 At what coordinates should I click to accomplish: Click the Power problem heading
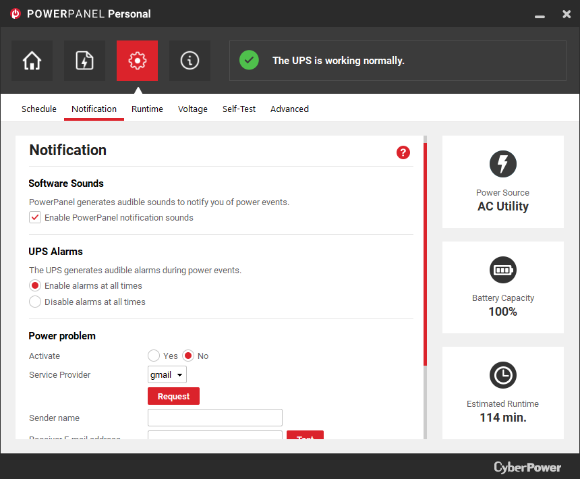click(x=62, y=336)
